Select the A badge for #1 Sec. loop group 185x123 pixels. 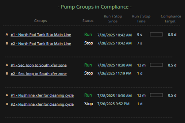7,65
